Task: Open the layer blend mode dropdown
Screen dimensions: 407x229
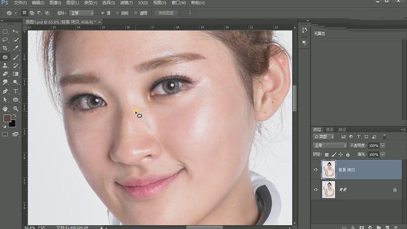Action: 330,146
